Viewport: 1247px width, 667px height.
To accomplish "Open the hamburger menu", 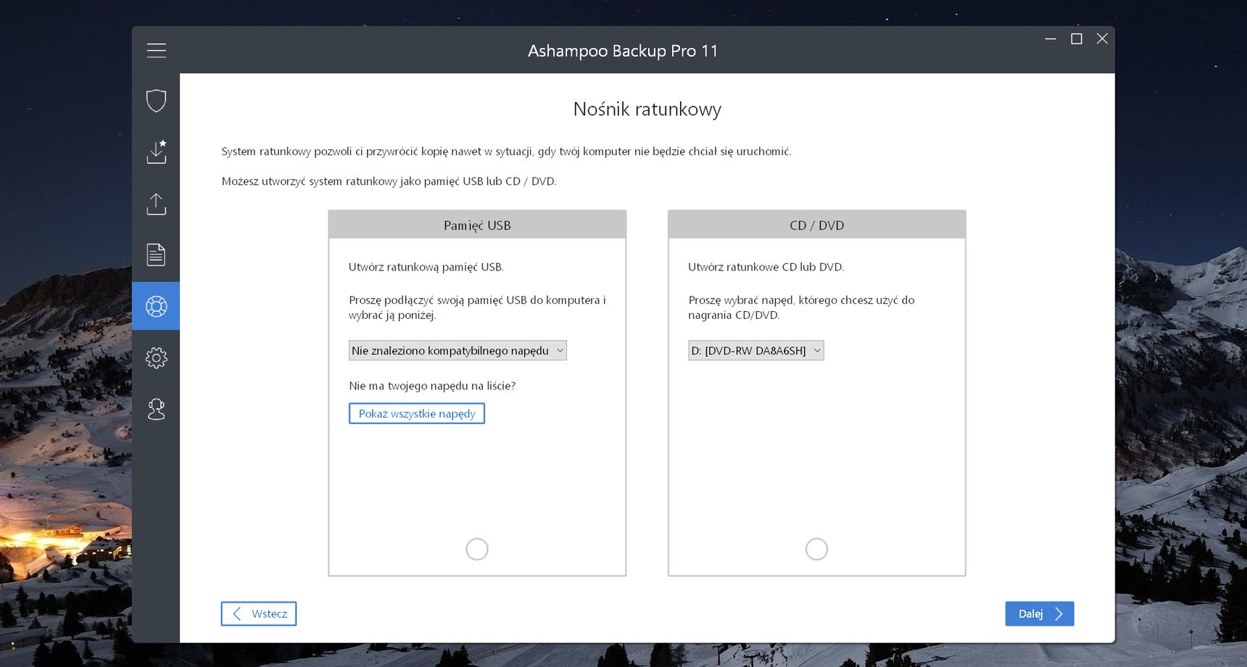I will (x=156, y=50).
